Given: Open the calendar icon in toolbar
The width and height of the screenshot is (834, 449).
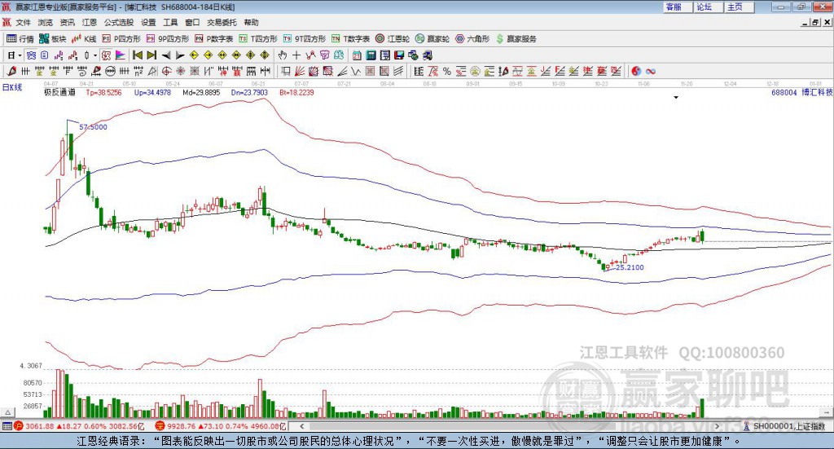Looking at the screenshot, I should [357, 55].
